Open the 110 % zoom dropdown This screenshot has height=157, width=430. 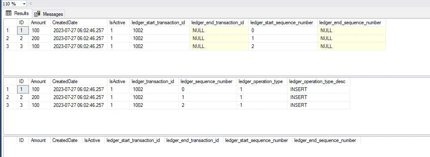pyautogui.click(x=24, y=4)
